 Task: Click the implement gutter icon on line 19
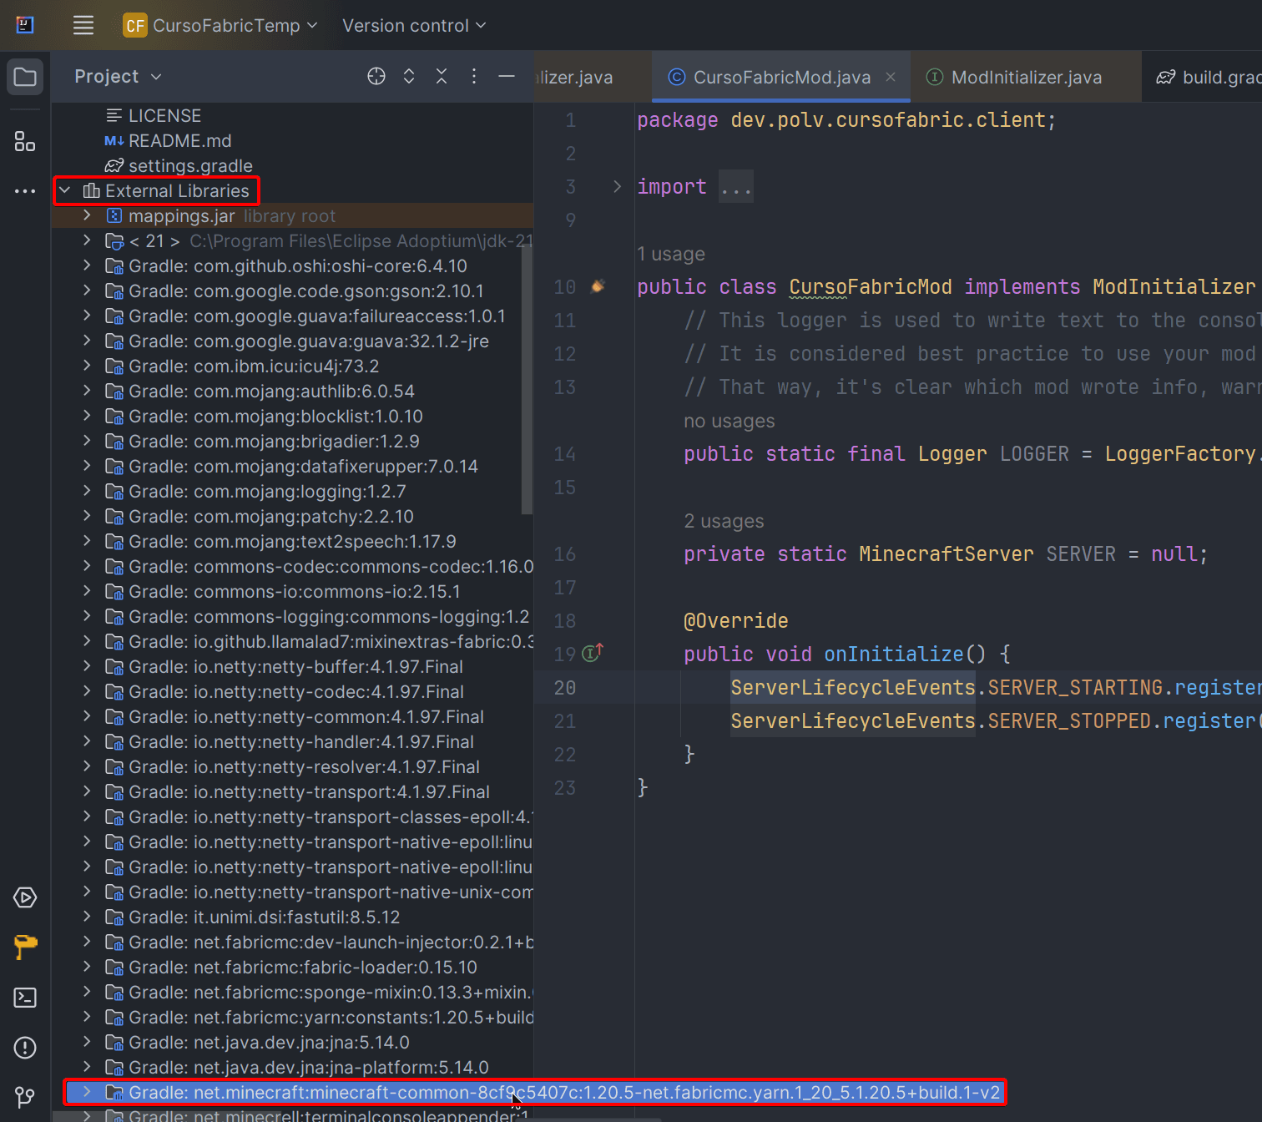(x=593, y=653)
